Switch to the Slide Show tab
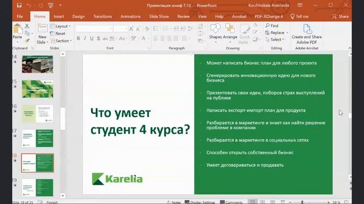Image resolution: width=364 pixels, height=204 pixels. tap(159, 16)
